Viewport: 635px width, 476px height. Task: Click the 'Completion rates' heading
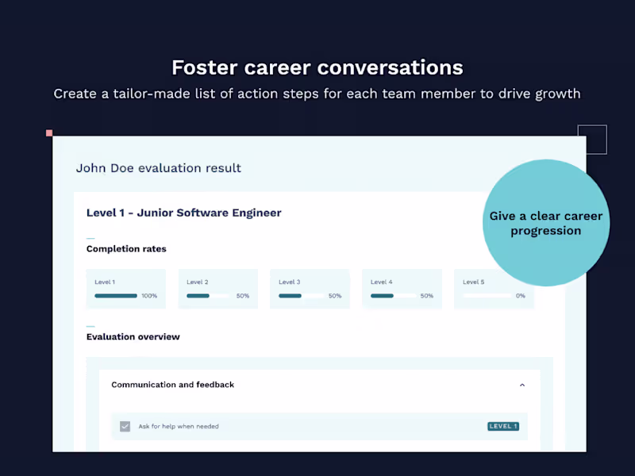(x=126, y=249)
